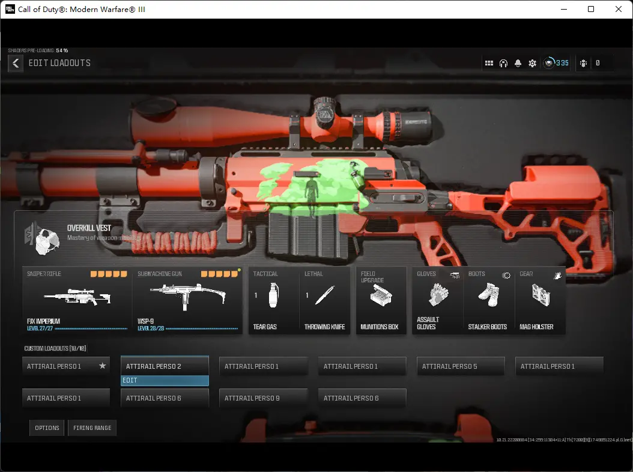The width and height of the screenshot is (633, 472).
Task: Click favorite star on ATTIRAIL PERSO 1
Action: tap(103, 366)
